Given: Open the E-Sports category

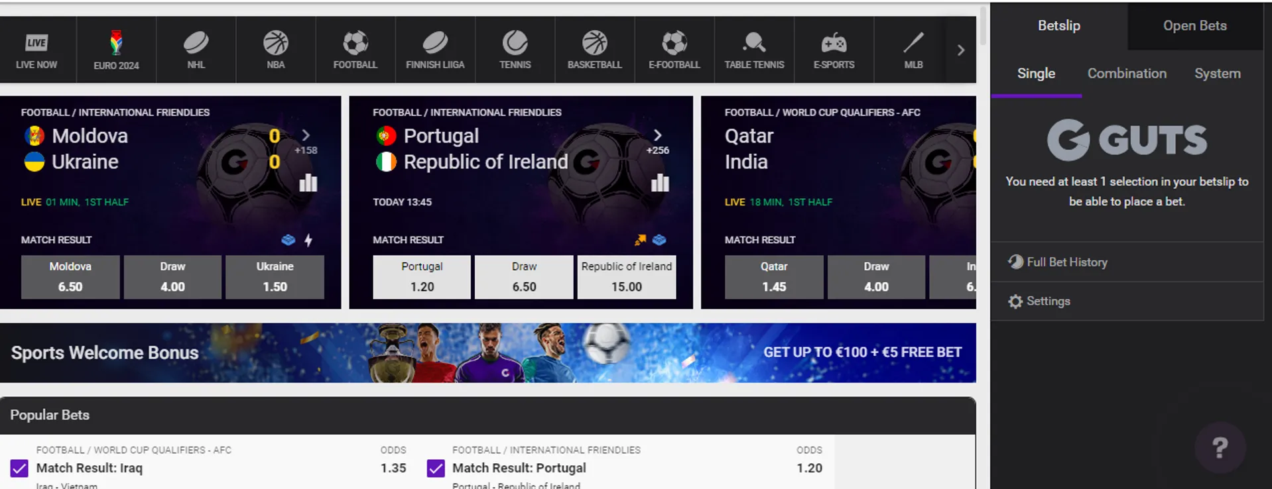Looking at the screenshot, I should tap(834, 50).
